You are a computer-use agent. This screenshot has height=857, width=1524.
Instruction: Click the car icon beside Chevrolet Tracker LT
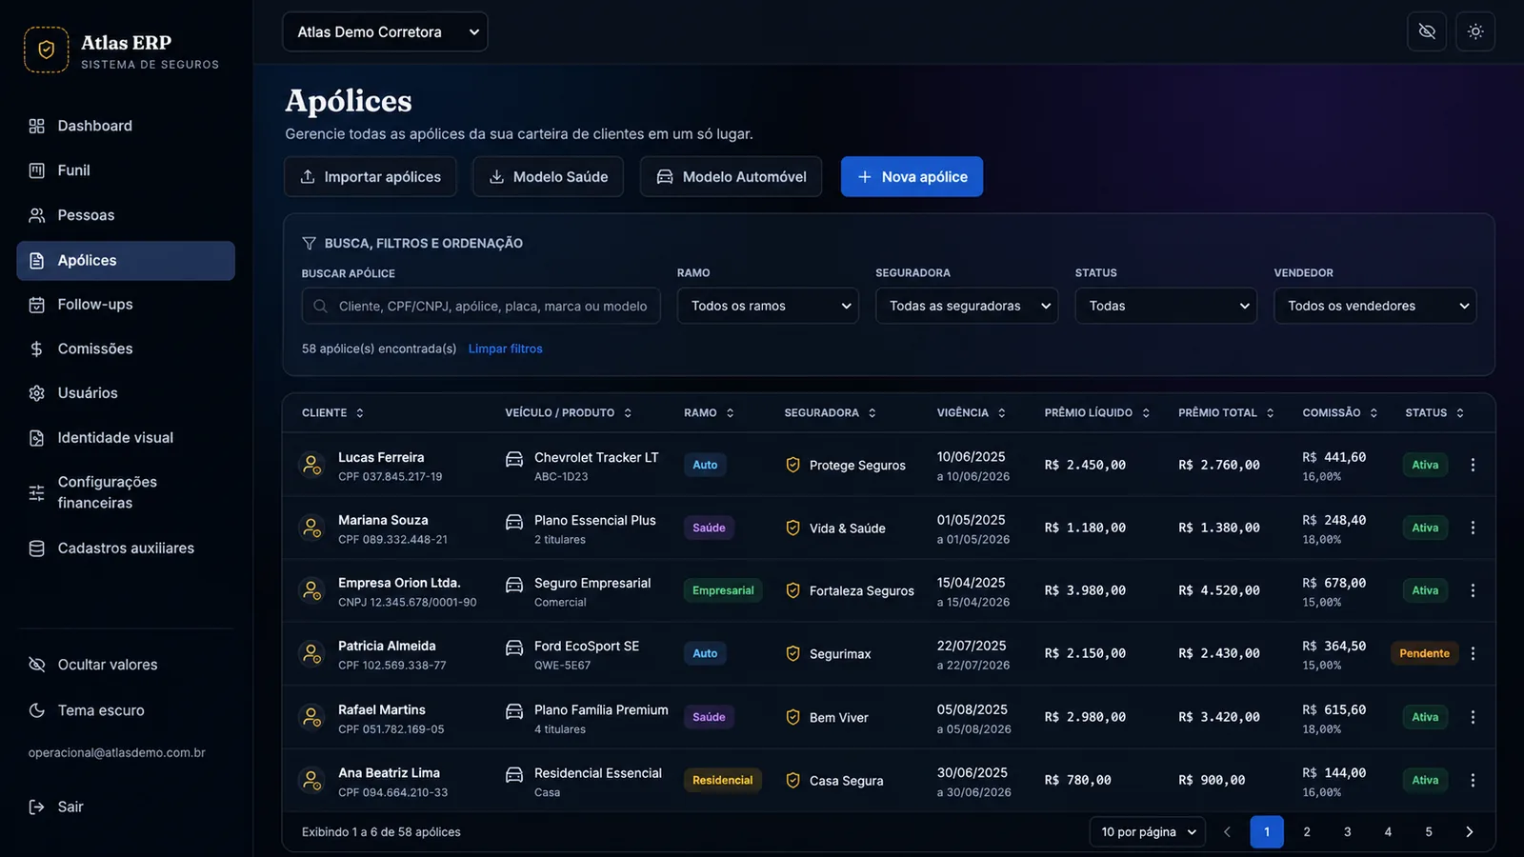[x=514, y=459]
